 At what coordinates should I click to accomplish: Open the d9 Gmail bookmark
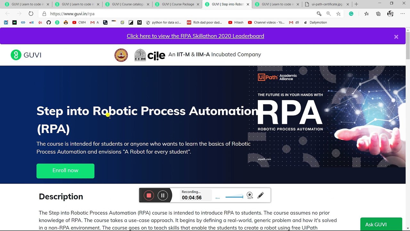coord(294,22)
